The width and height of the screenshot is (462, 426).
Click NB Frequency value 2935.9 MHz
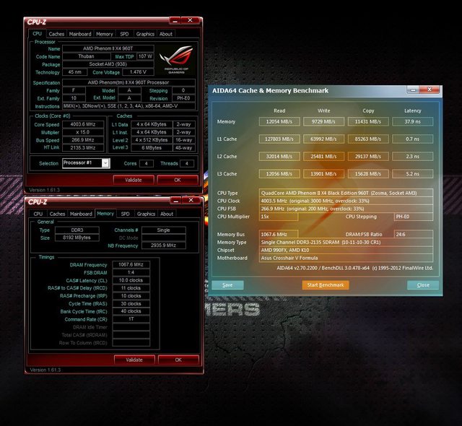[x=164, y=245]
